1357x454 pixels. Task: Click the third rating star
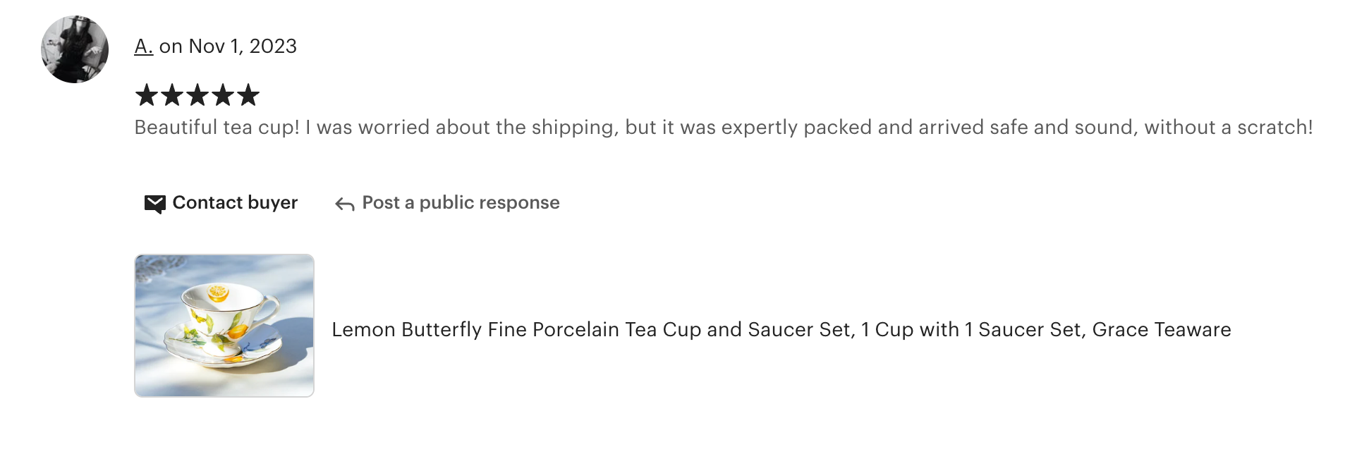(x=197, y=95)
